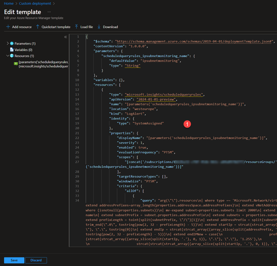The image size is (277, 266).
Task: Select the scheduledqueryrules resource tree item
Action: point(43,64)
